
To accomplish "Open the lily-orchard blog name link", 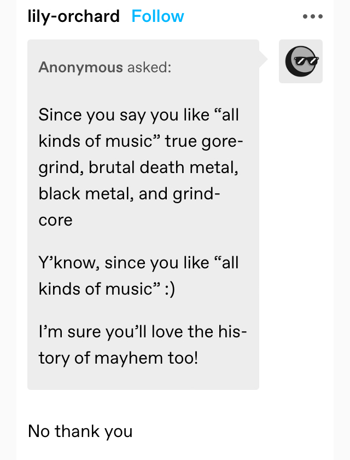I will click(x=73, y=16).
